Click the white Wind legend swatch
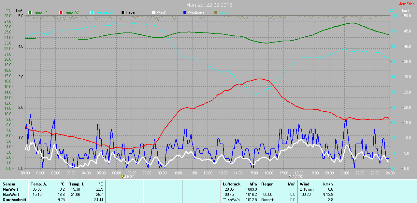417x203 pixels. click(153, 12)
